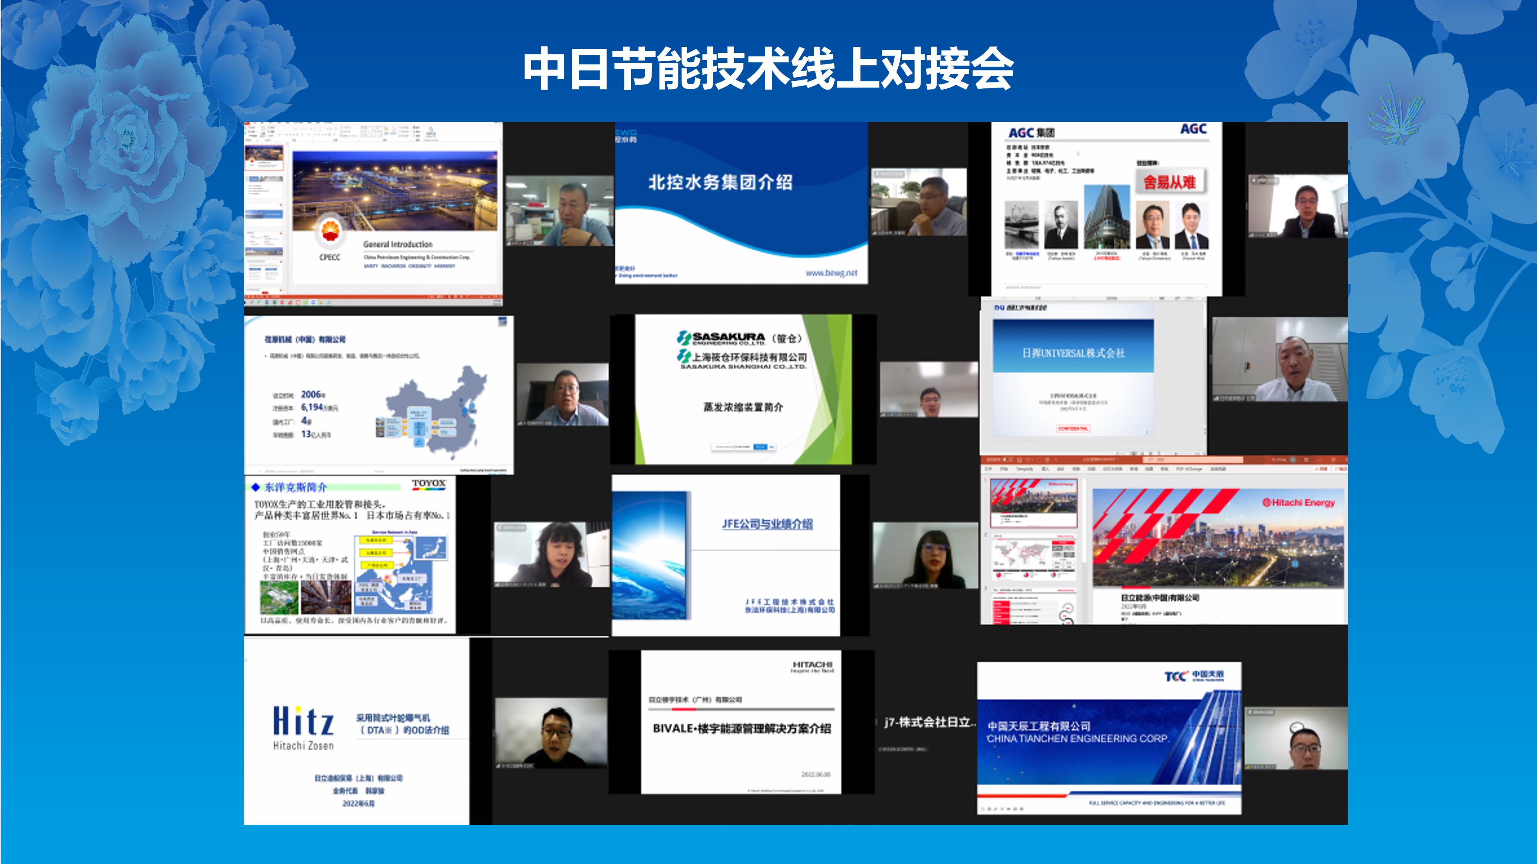1537x864 pixels.
Task: Open the 东洋克斯简介 TOYOX slide
Action: coord(350,554)
